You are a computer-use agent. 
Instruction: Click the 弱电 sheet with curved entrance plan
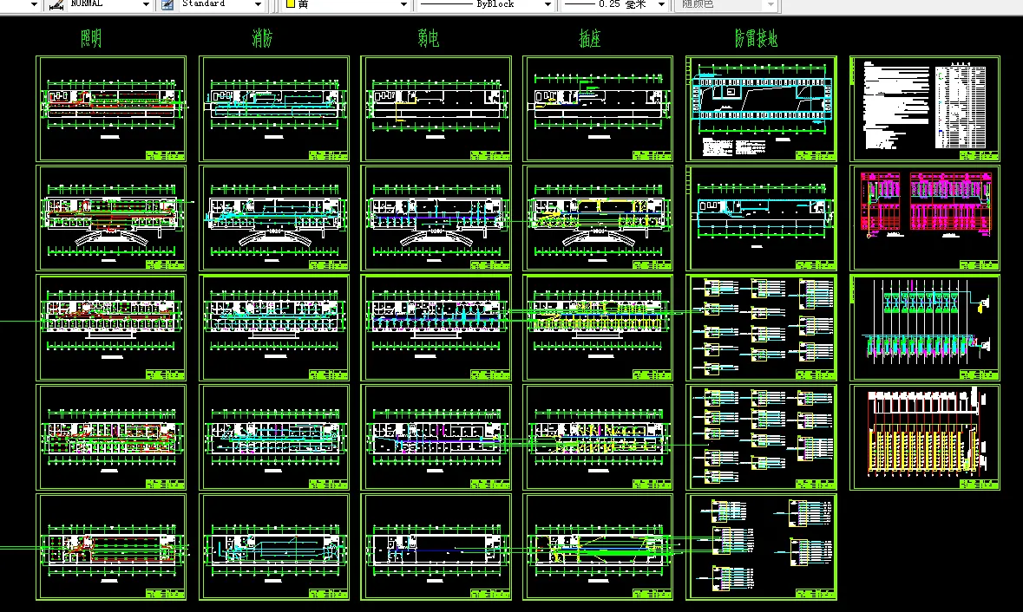[x=436, y=218]
